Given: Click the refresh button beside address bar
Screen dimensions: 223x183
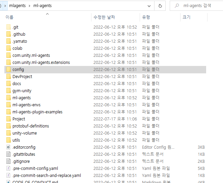Looking at the screenshot, I should (160, 6).
